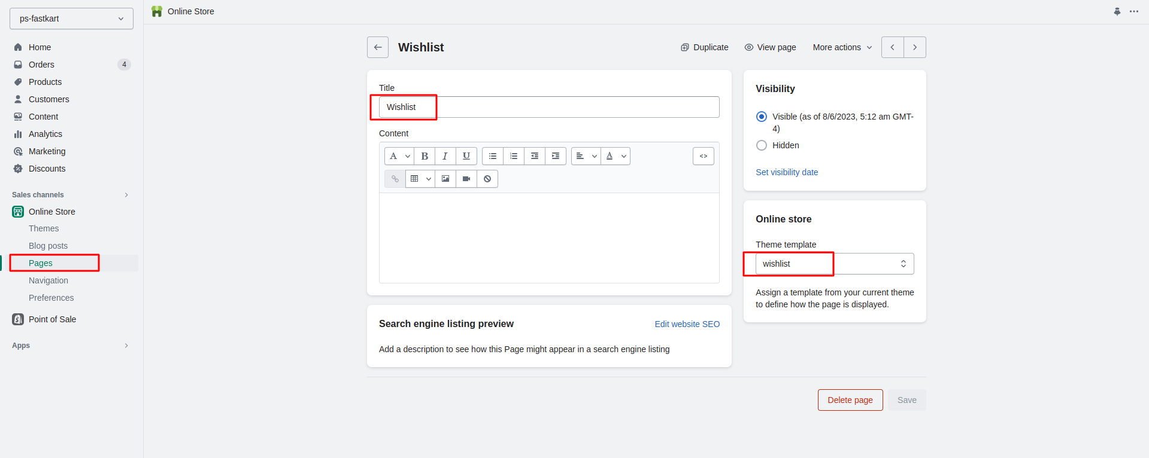Insert a video into content
Screen dimensions: 1149x458
[466, 179]
